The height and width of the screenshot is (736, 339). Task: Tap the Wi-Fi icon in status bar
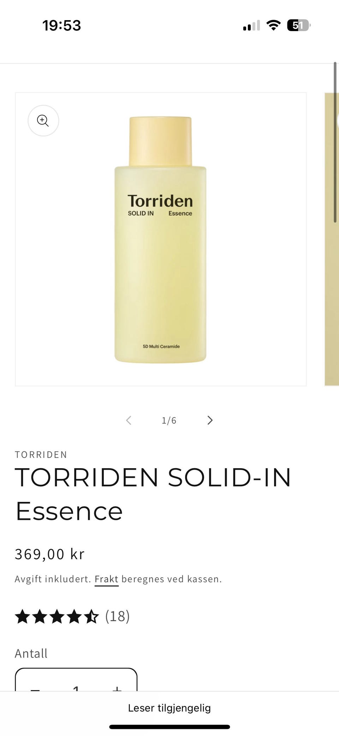tap(273, 25)
